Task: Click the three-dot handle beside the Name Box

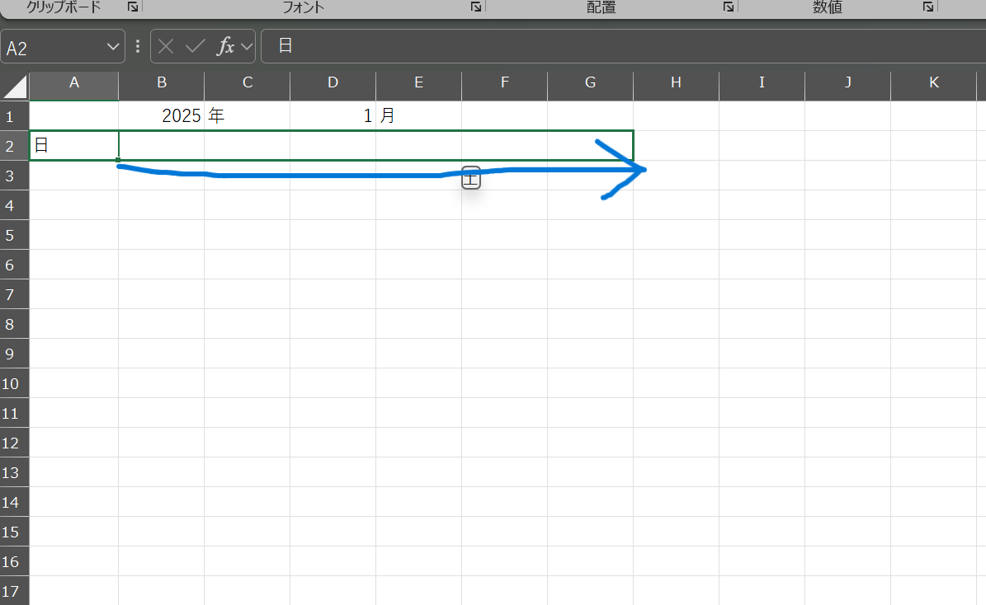Action: (138, 47)
